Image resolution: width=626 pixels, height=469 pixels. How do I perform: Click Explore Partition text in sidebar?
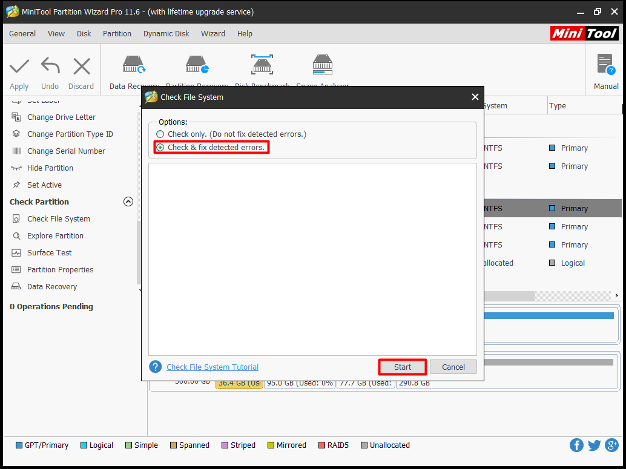[56, 236]
